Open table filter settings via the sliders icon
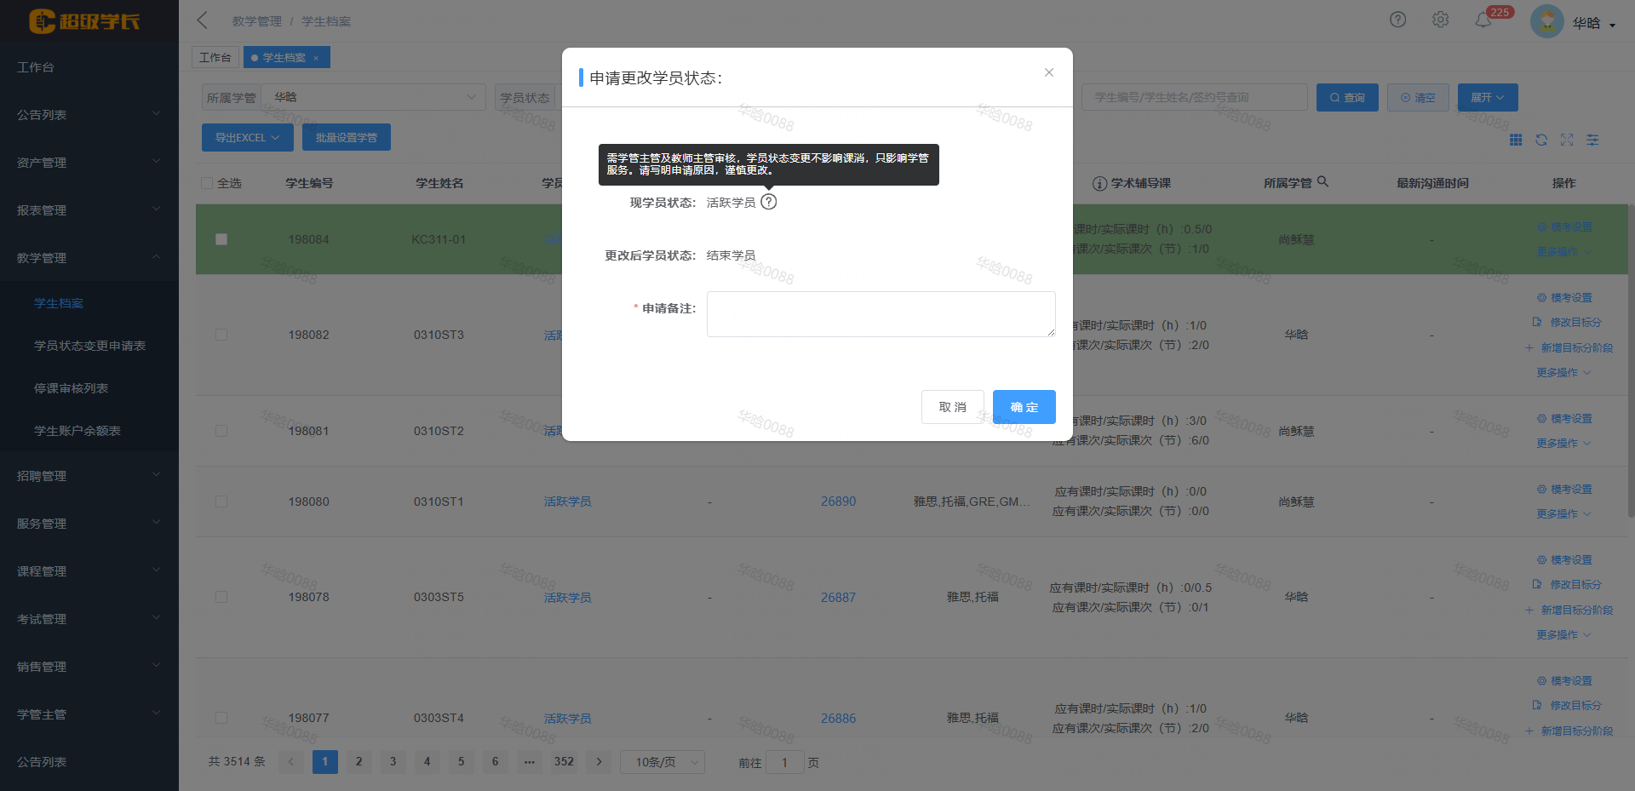This screenshot has height=791, width=1635. [1592, 140]
